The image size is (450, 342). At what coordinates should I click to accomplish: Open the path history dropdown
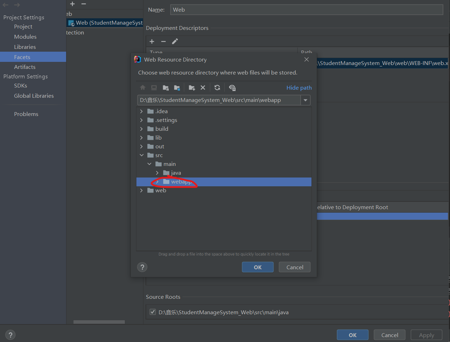[x=306, y=100]
